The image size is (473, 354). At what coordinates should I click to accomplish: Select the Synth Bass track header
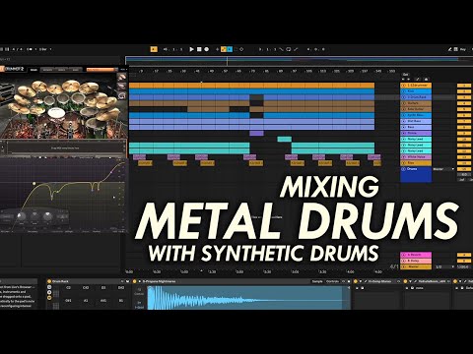(416, 115)
